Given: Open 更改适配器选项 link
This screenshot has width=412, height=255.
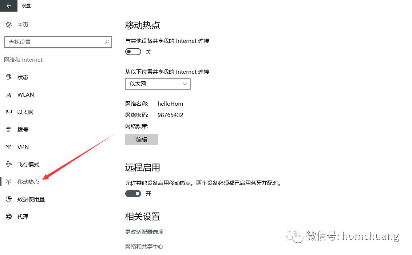Looking at the screenshot, I should coord(144,232).
